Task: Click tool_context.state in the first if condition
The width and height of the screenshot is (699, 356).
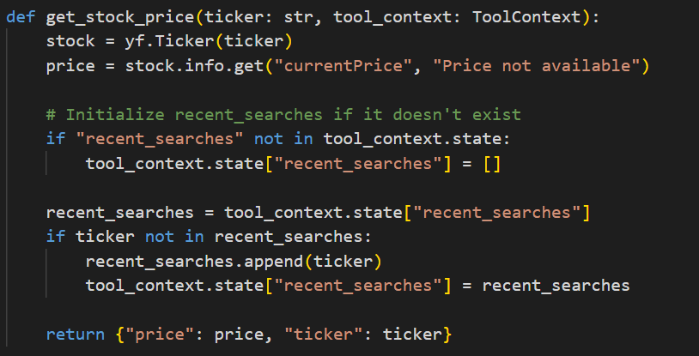Action: (x=412, y=139)
